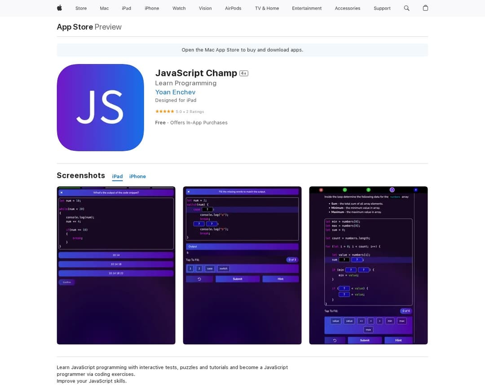Click the 'Learn Programming' subtitle
The height and width of the screenshot is (388, 485).
click(186, 83)
